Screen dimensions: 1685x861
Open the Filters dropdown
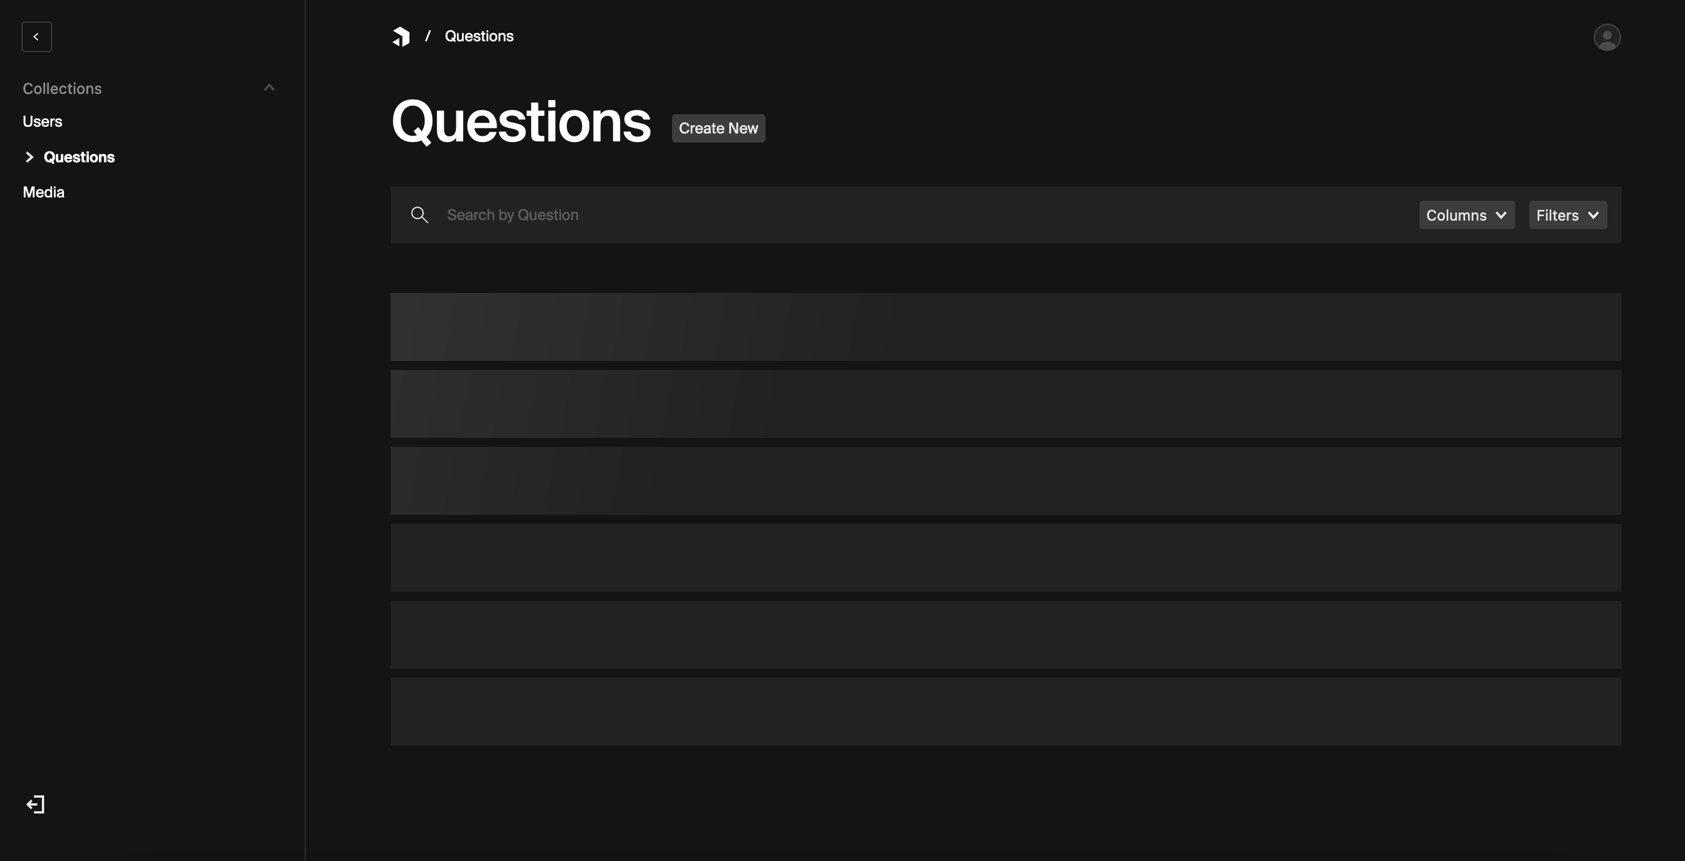click(x=1567, y=215)
